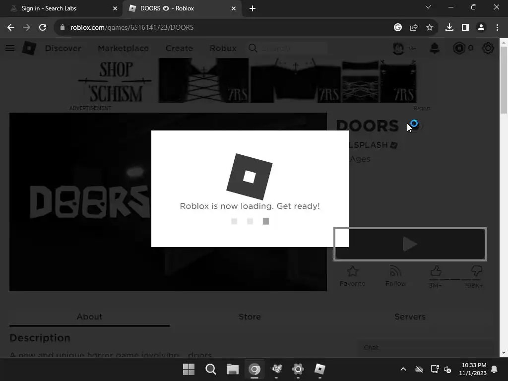508x381 pixels.
Task: Open the Robux balance icon
Action: [459, 48]
